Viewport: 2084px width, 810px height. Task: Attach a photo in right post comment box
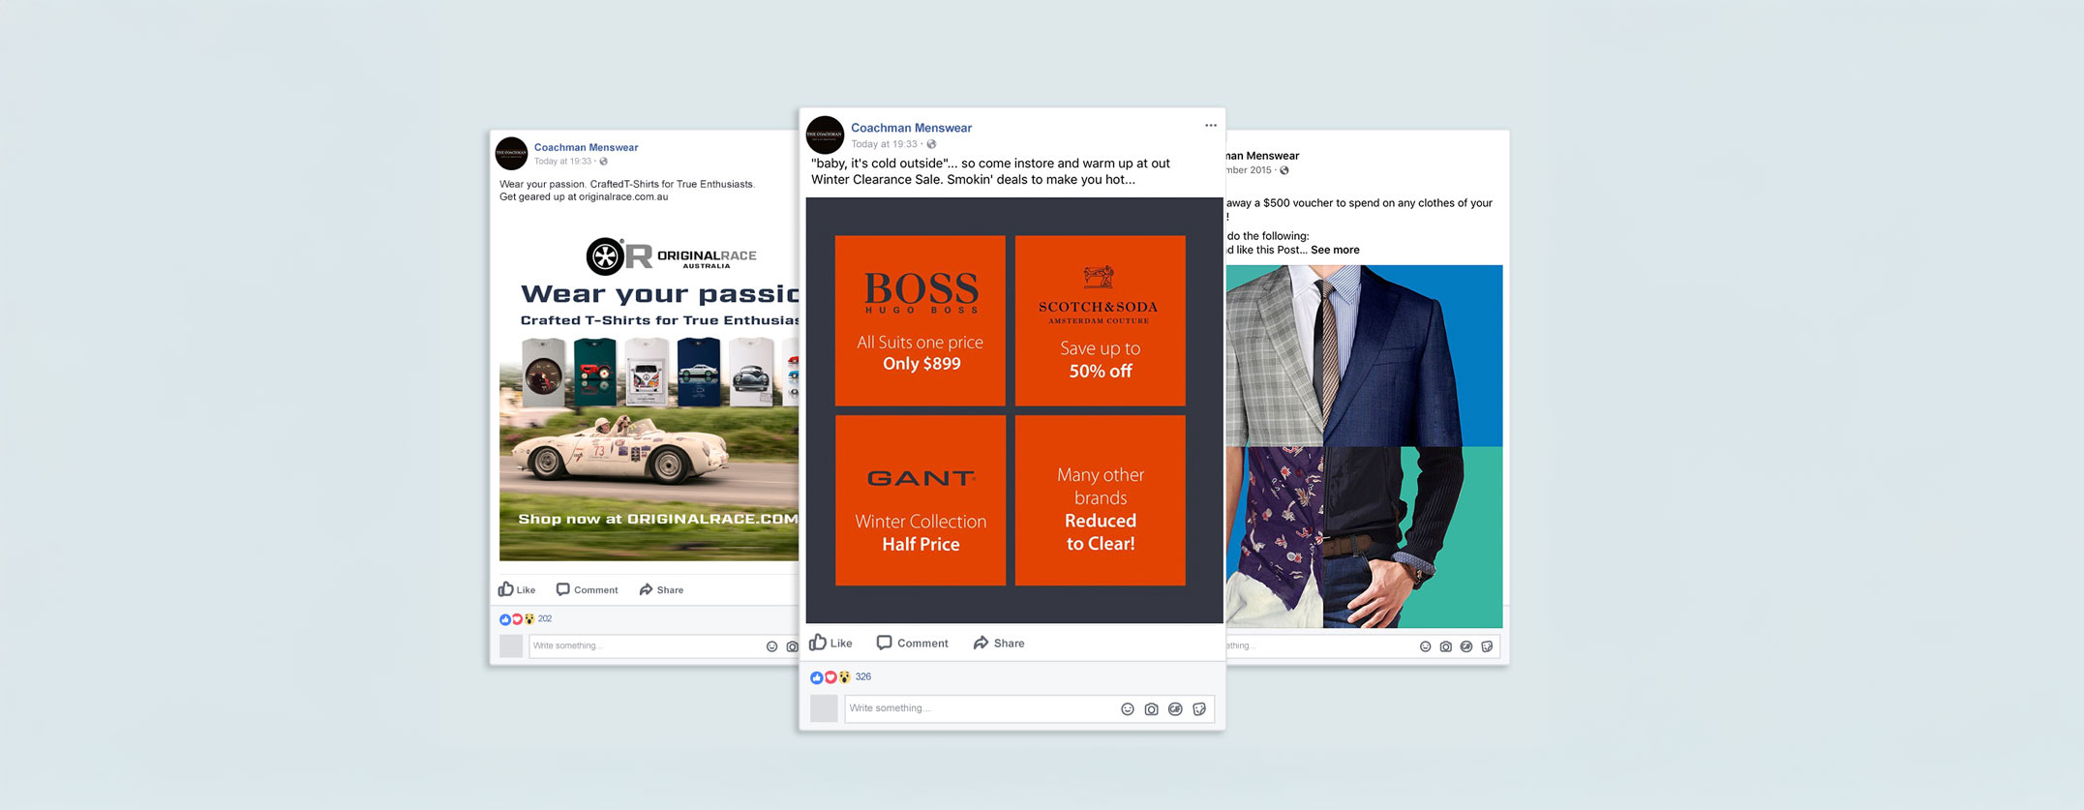click(x=1445, y=646)
